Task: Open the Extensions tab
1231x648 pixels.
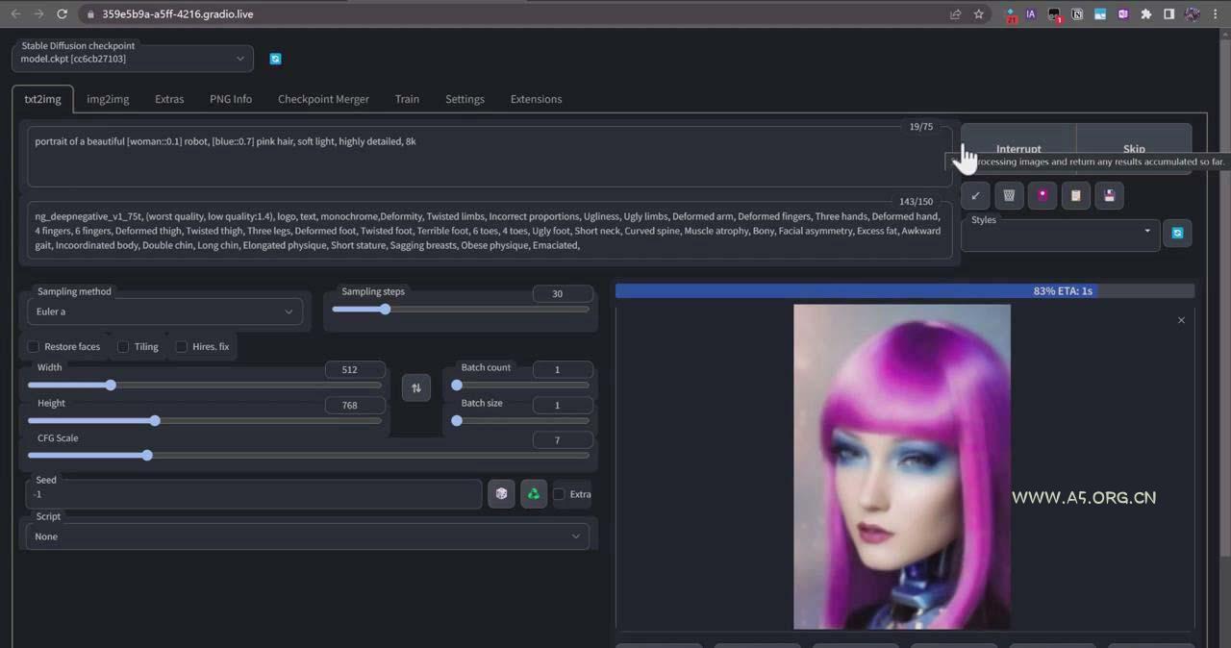Action: coord(536,99)
